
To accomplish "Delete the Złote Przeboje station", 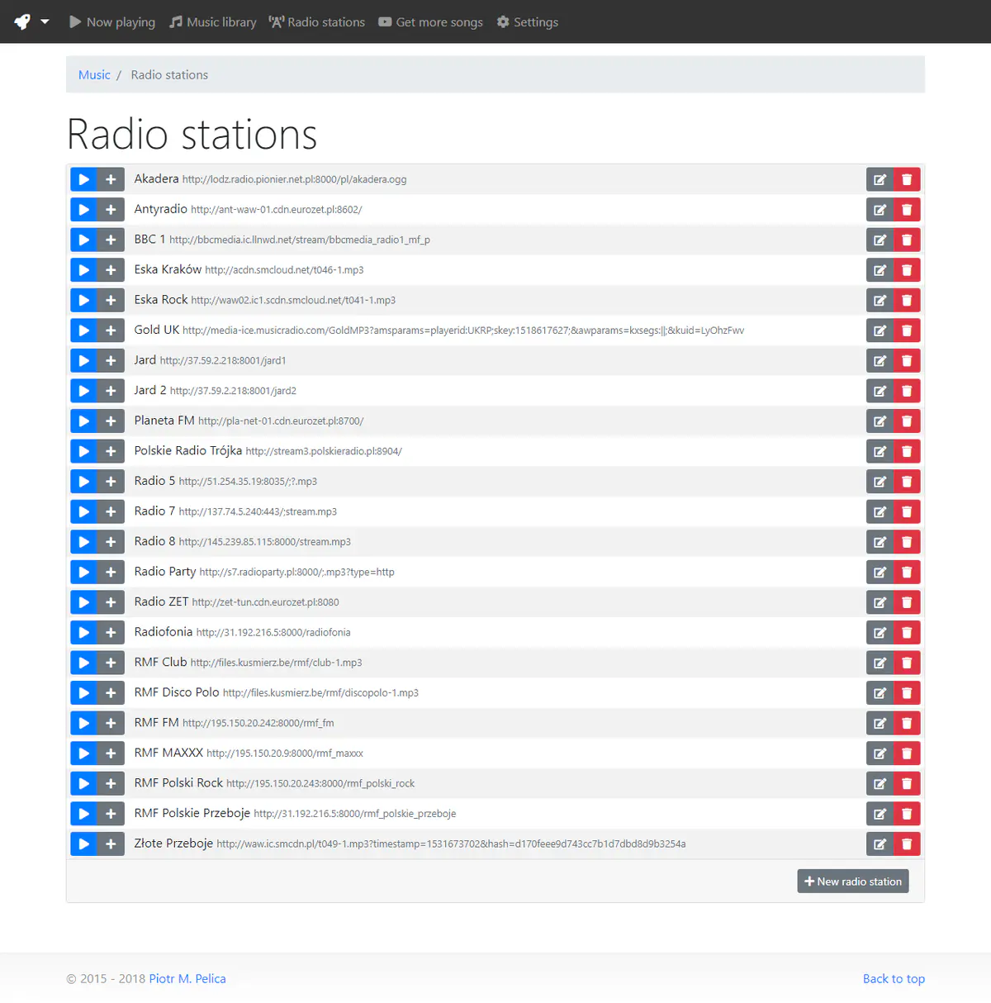I will pyautogui.click(x=907, y=844).
